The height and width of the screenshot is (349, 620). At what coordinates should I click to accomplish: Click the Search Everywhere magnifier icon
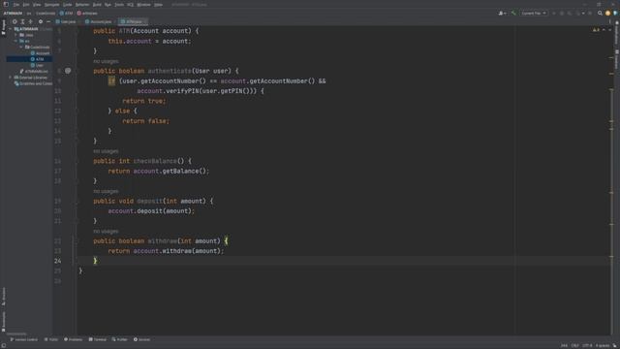click(x=600, y=13)
